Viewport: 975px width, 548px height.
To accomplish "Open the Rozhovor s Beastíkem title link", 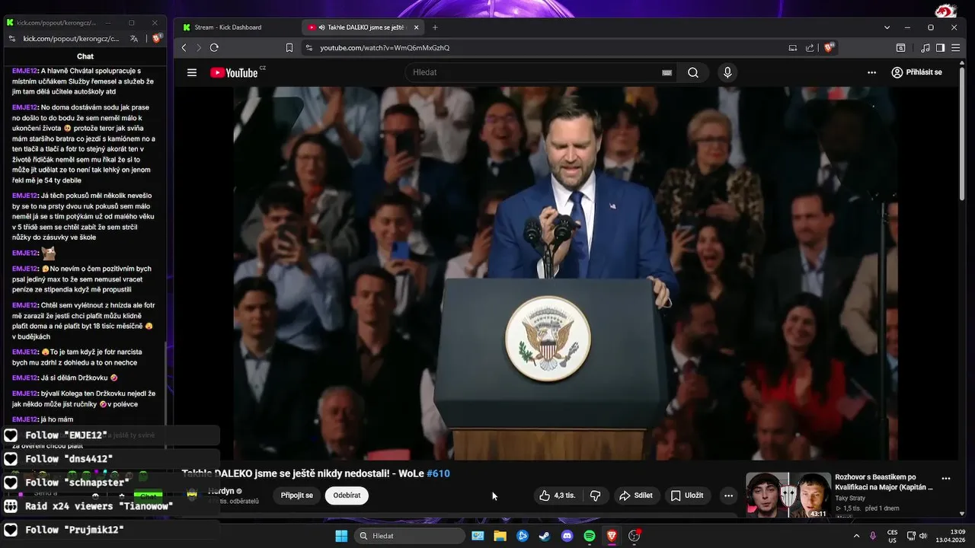I will pyautogui.click(x=884, y=482).
